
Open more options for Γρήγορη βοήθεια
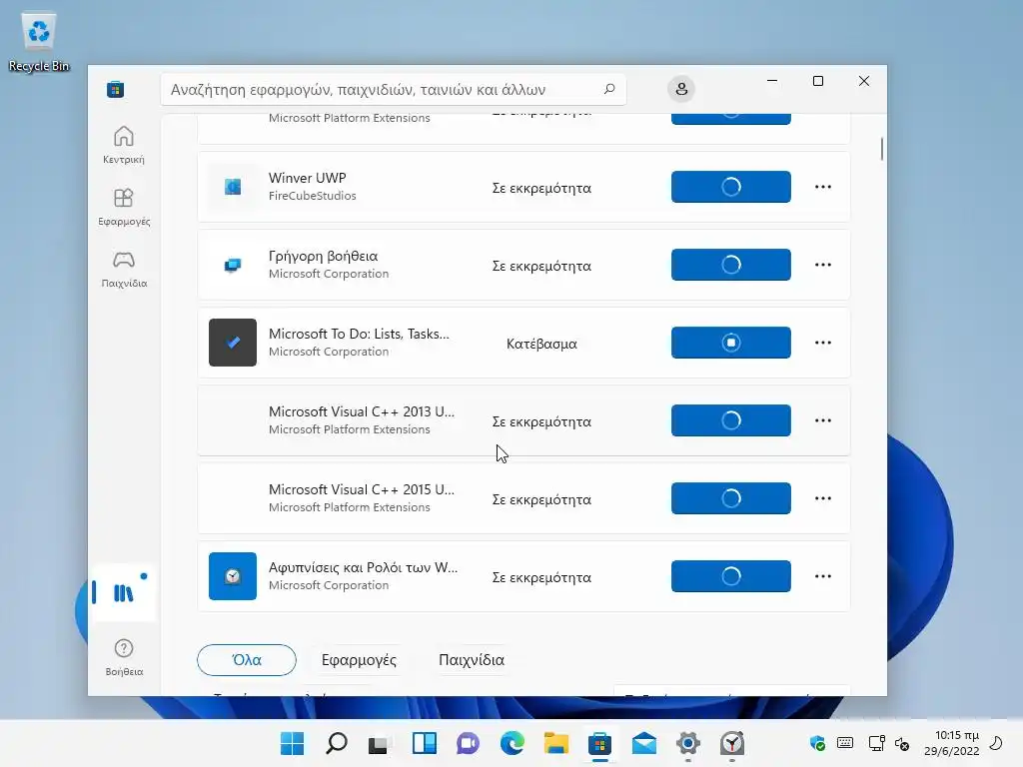[823, 265]
